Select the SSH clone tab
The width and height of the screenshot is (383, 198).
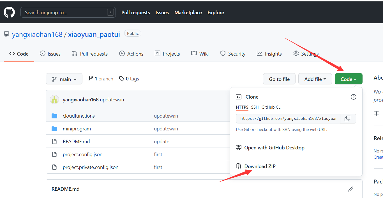click(255, 107)
